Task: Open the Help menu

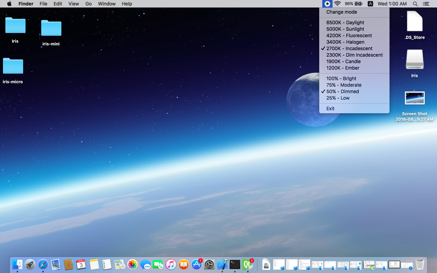Action: pos(127,4)
